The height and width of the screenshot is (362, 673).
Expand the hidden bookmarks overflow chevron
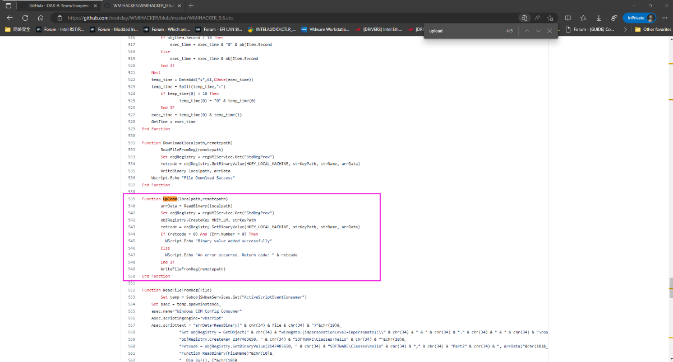click(x=625, y=29)
